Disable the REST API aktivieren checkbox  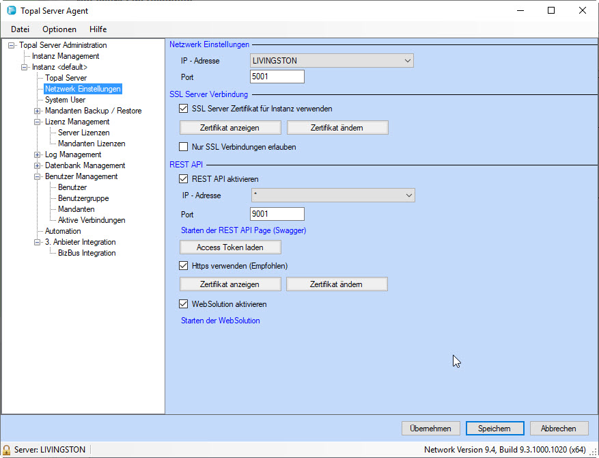(183, 179)
